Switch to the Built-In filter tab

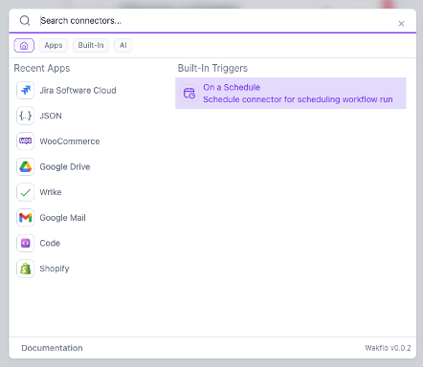(x=91, y=45)
